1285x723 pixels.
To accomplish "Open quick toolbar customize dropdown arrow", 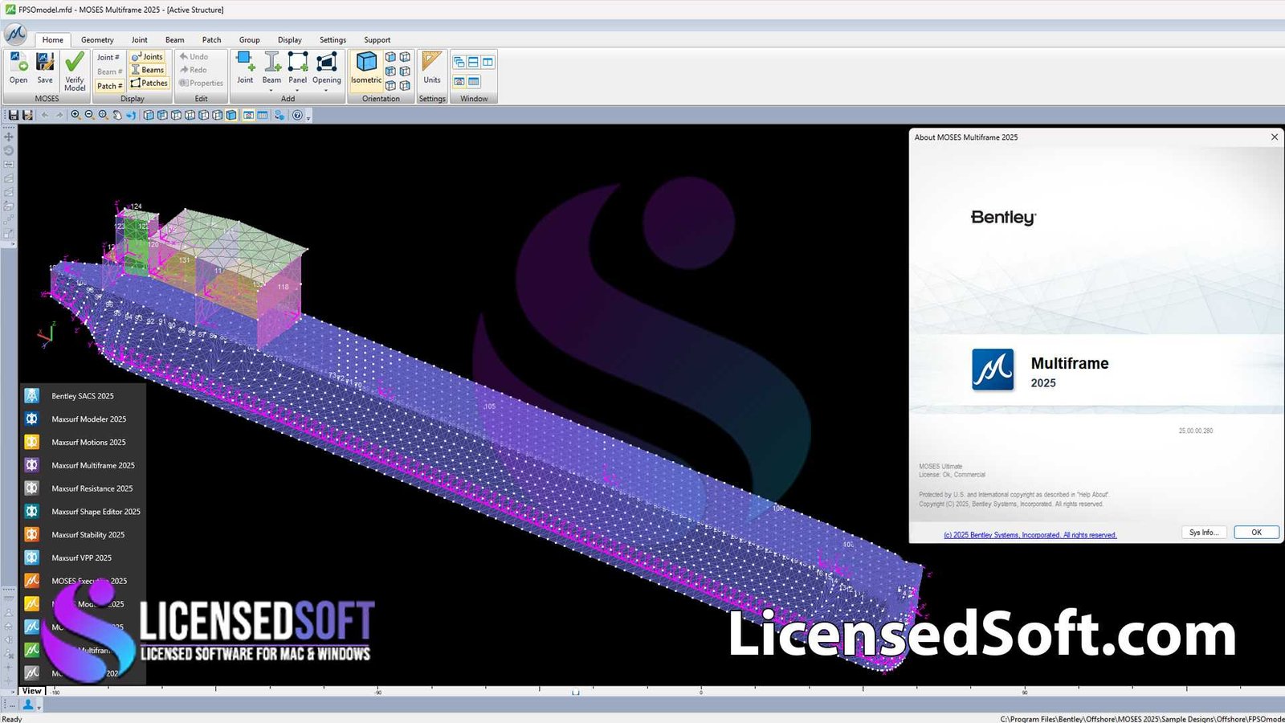I will (x=308, y=117).
